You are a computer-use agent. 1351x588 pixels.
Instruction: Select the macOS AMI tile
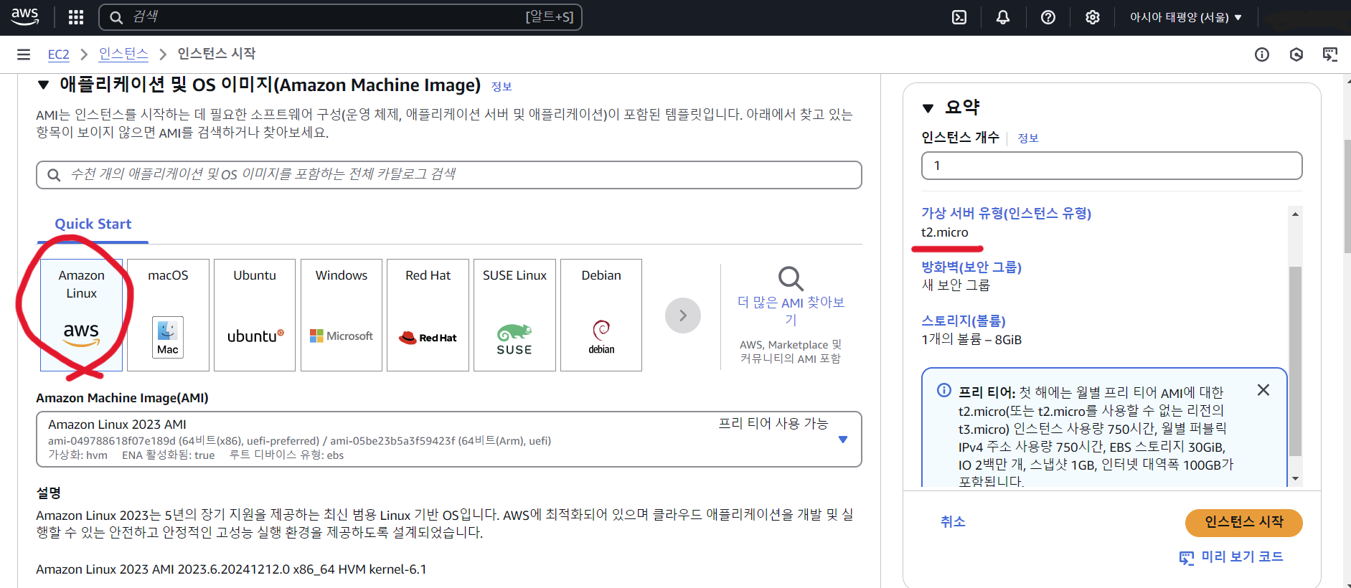168,315
